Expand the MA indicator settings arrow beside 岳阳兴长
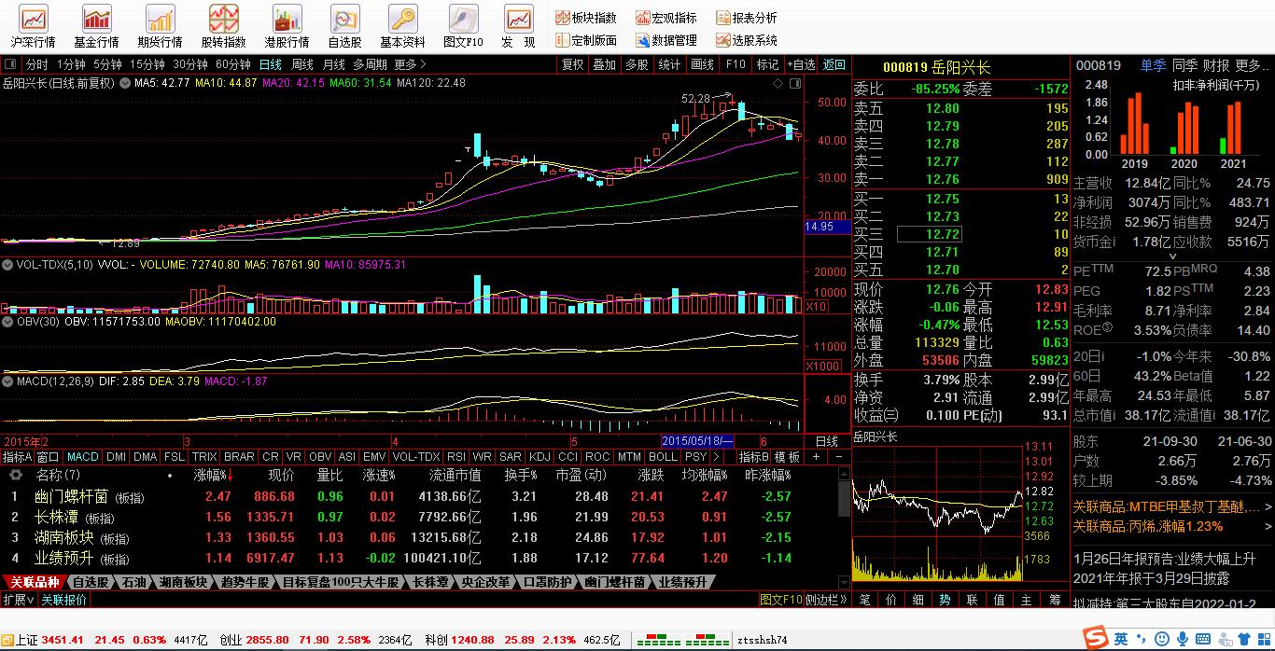Image resolution: width=1275 pixels, height=651 pixels. tap(126, 83)
